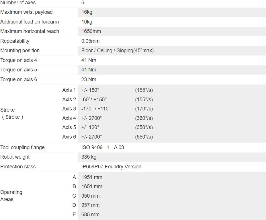
Task: Click operating area D value 957 mm
Action: [90, 205]
